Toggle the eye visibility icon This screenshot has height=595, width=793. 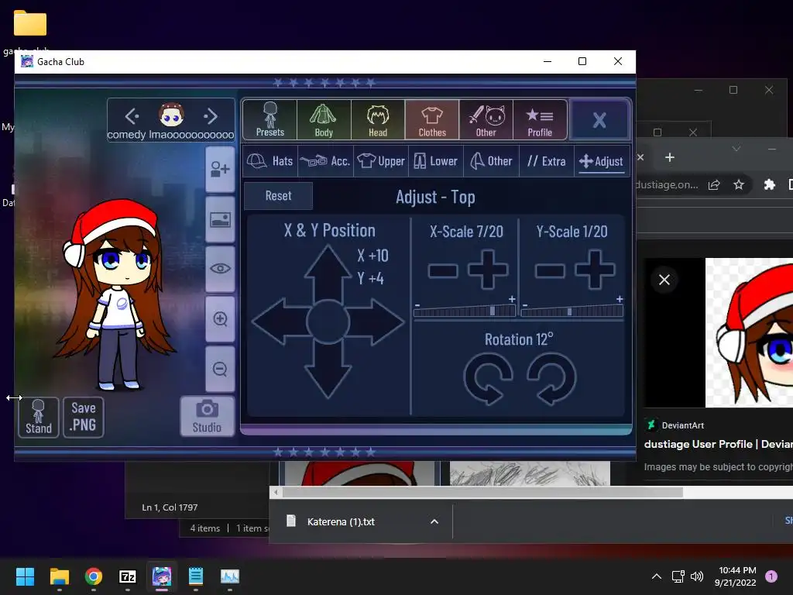[x=220, y=269]
